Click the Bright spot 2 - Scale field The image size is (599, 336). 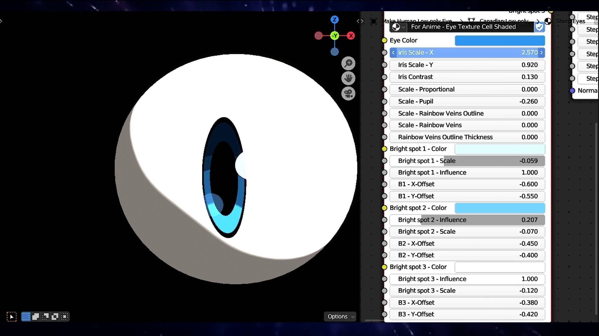click(467, 232)
